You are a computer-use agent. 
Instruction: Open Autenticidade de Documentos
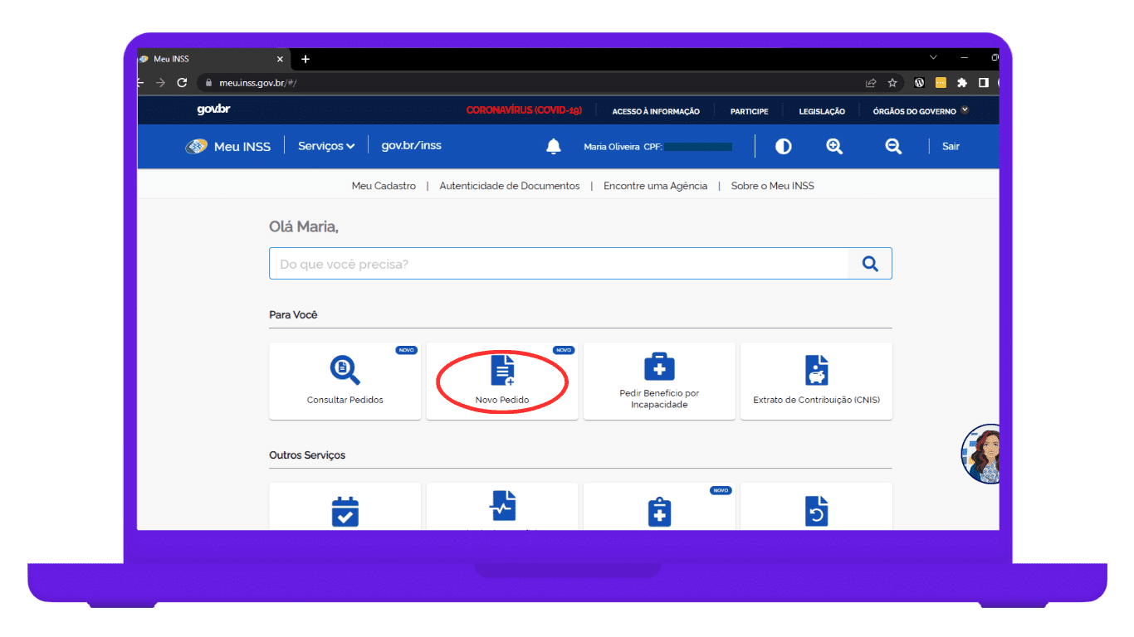point(510,186)
